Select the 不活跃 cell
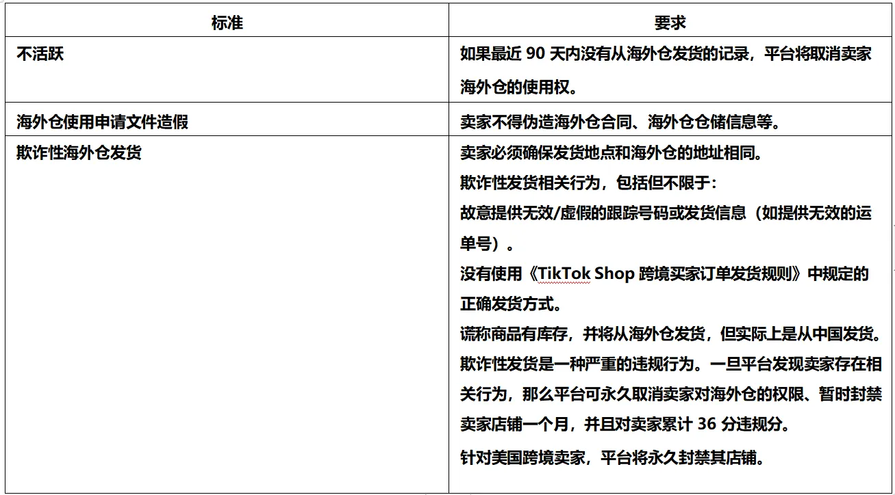This screenshot has height=495, width=895. 227,70
